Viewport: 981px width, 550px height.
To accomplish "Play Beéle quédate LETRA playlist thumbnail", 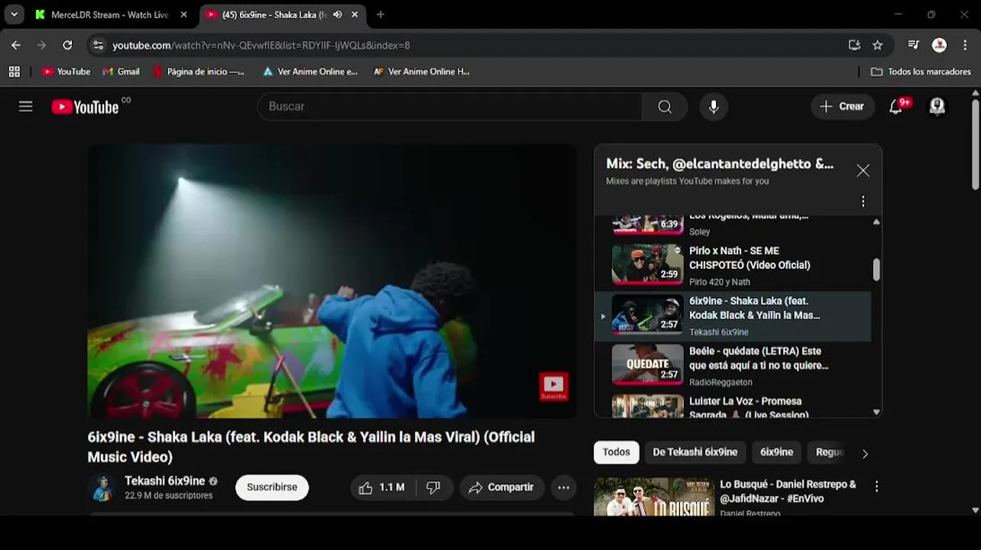I will point(647,364).
